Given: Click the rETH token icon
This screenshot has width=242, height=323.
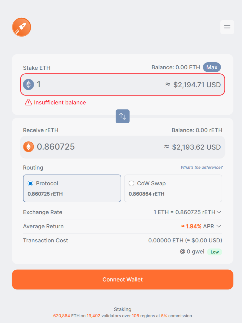Looking at the screenshot, I should (x=29, y=147).
